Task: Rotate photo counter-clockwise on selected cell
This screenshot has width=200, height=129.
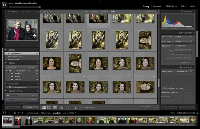Action: coord(89,27)
